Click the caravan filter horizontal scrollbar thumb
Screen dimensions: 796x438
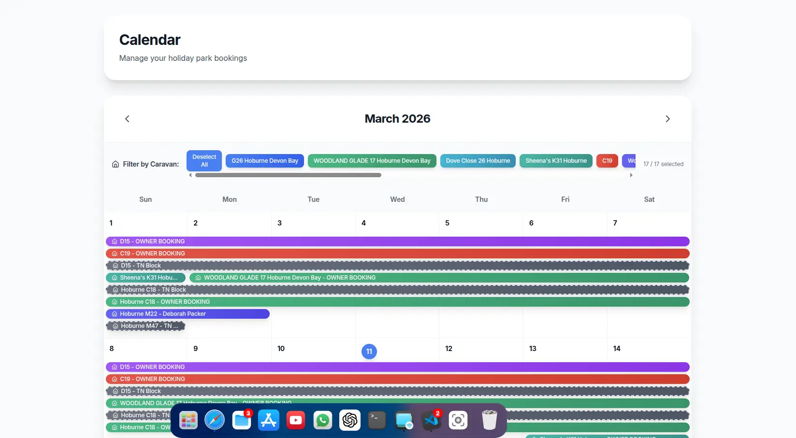288,175
